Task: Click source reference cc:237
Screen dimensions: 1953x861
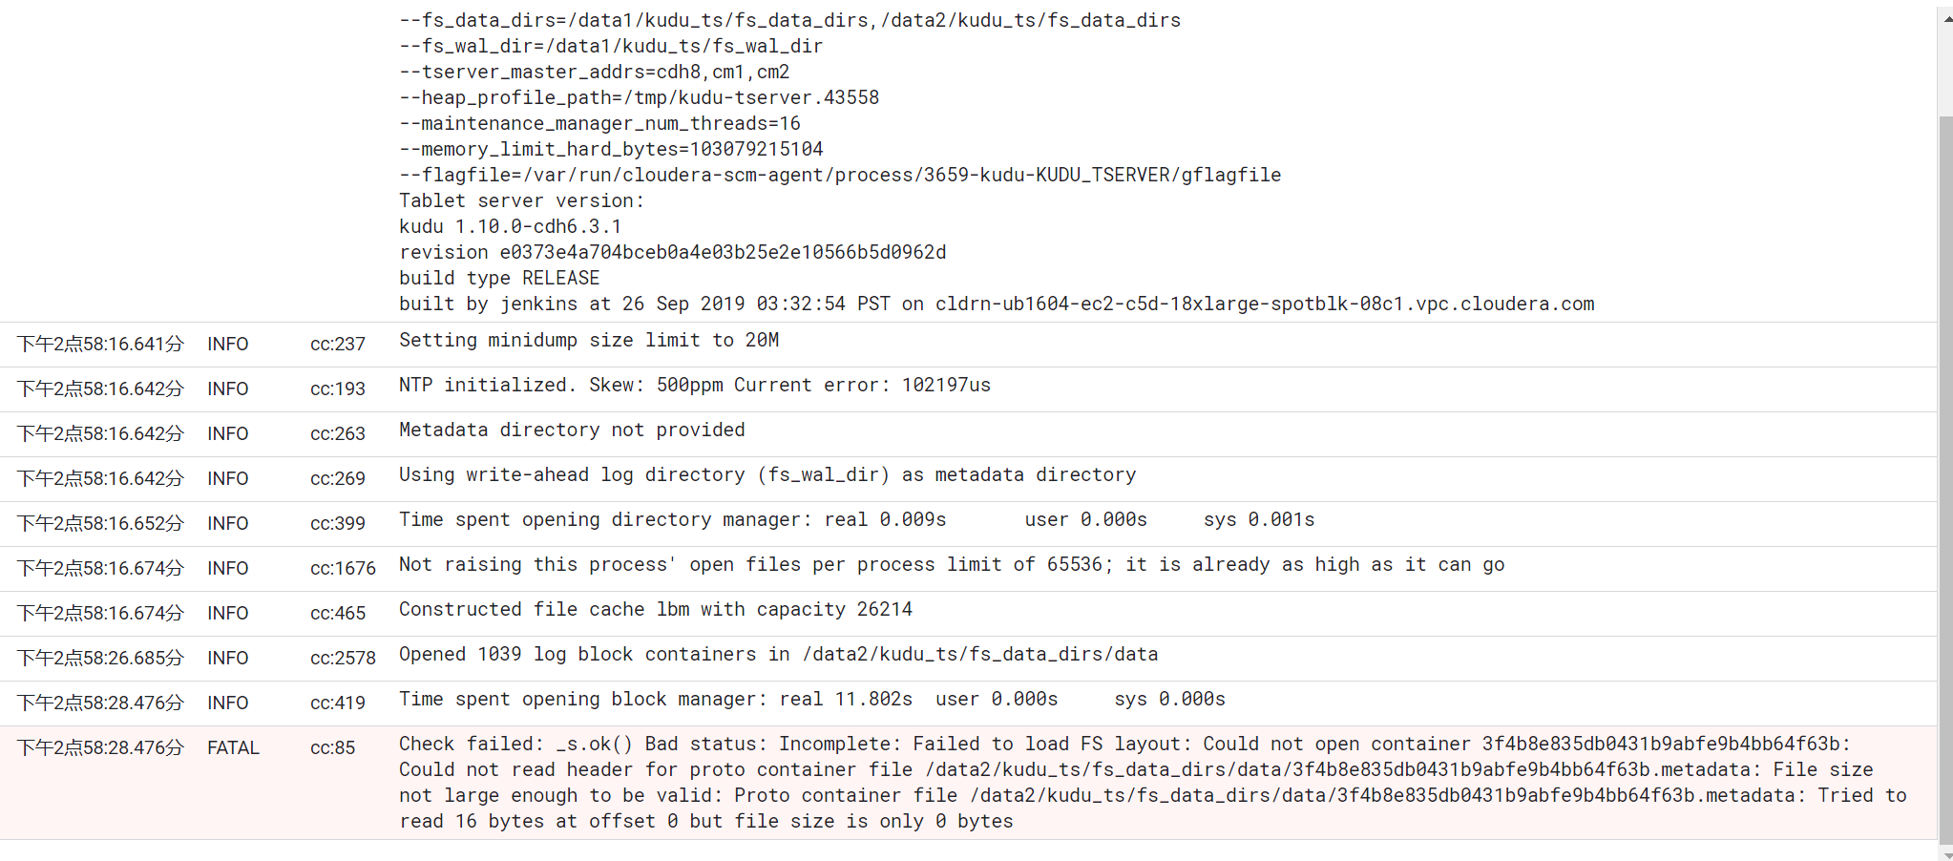Action: [337, 345]
